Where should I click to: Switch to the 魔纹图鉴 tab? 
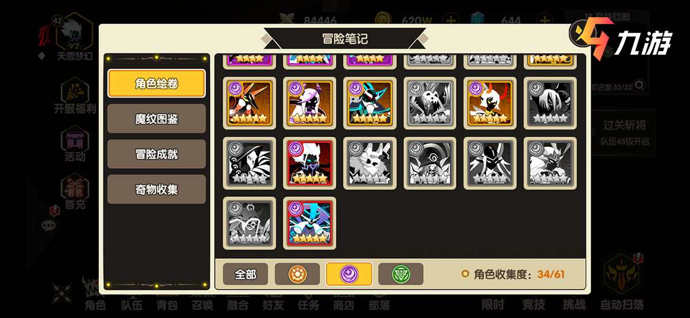pos(156,119)
